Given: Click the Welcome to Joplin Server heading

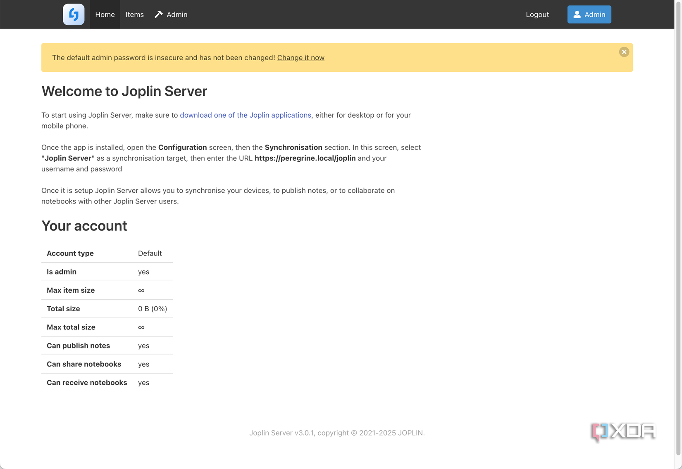Looking at the screenshot, I should point(124,91).
